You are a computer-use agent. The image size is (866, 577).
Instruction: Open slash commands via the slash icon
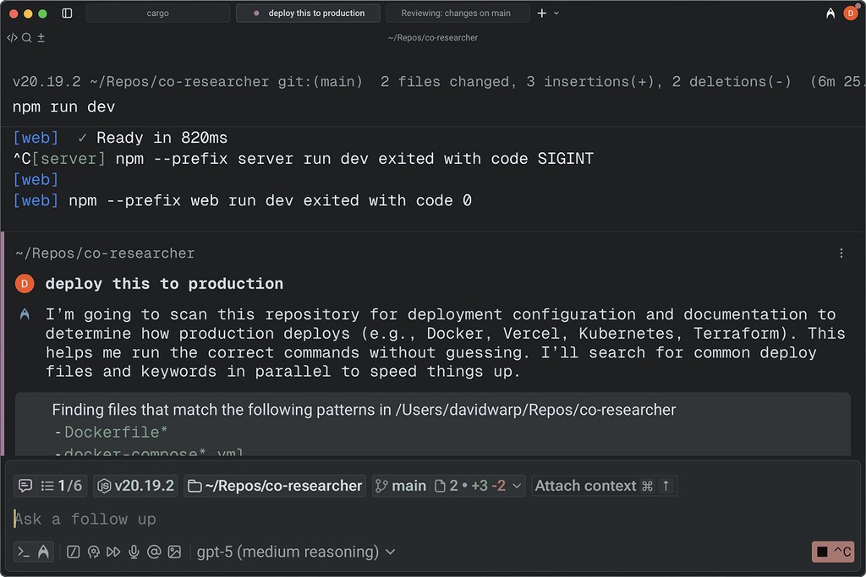(73, 551)
